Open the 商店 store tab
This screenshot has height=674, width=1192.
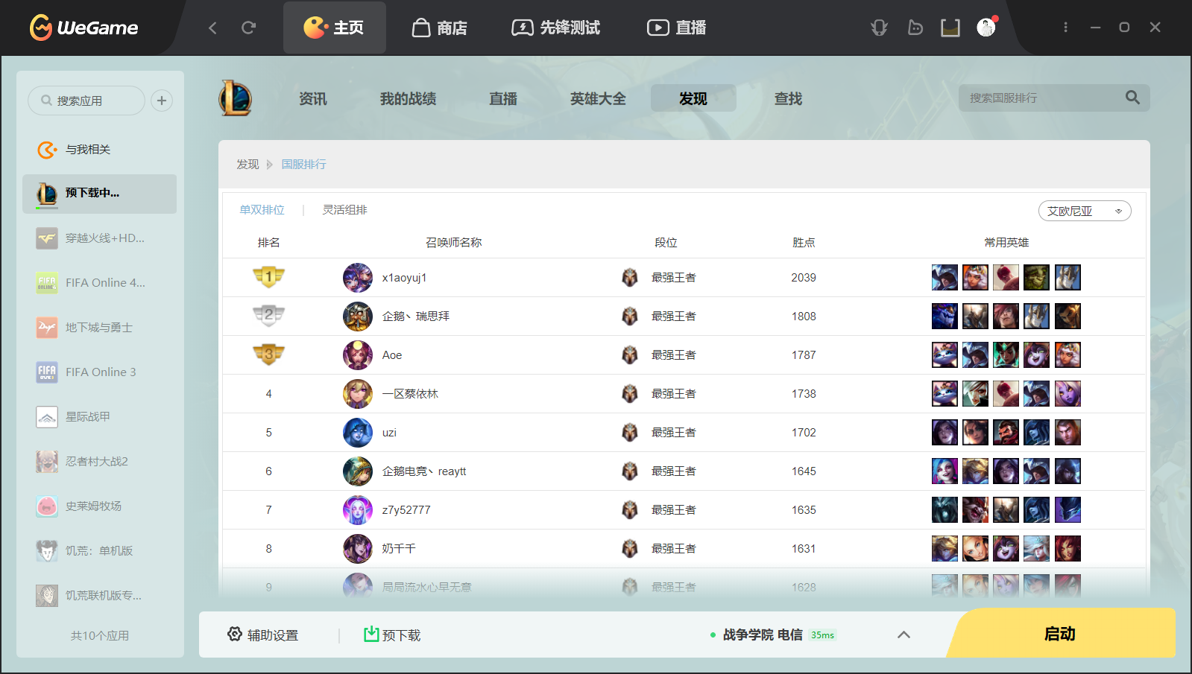pos(440,28)
